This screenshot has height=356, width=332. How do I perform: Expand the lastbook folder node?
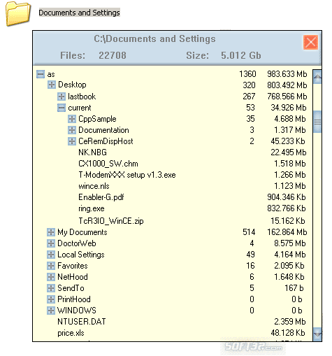pos(62,97)
